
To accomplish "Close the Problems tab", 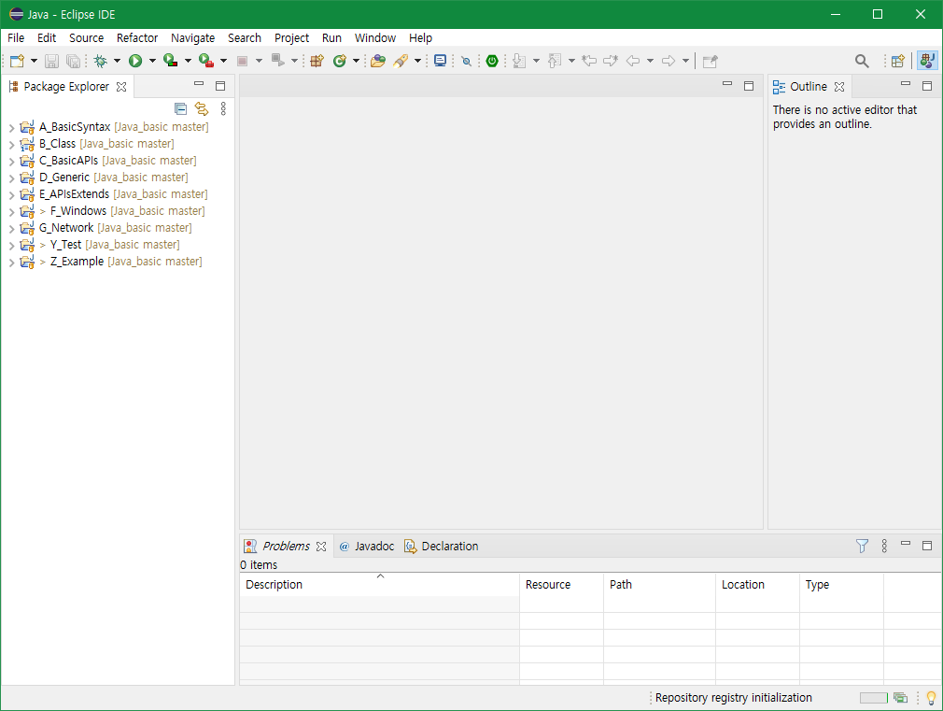I will pos(321,547).
